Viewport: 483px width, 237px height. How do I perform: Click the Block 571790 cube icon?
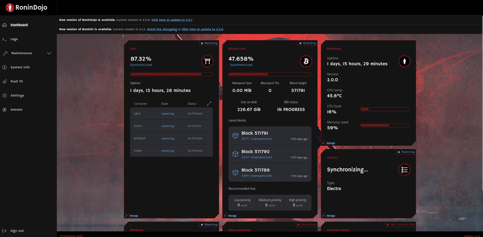(x=235, y=154)
